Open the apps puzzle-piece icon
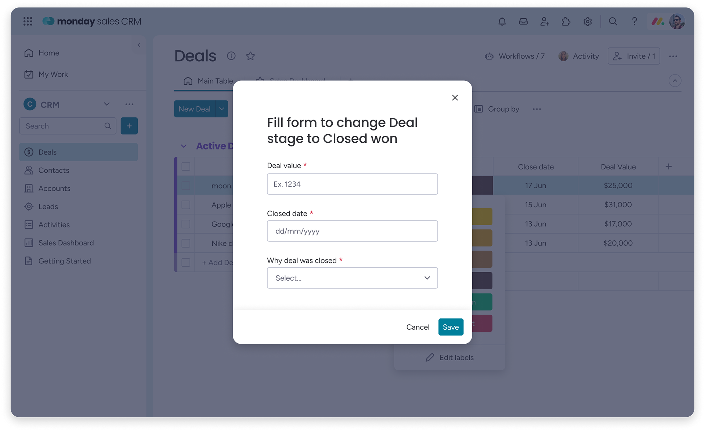This screenshot has height=431, width=705. [566, 22]
